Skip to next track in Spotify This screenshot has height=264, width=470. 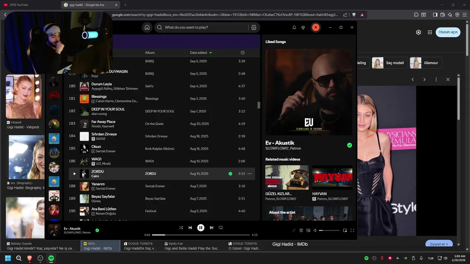click(211, 228)
